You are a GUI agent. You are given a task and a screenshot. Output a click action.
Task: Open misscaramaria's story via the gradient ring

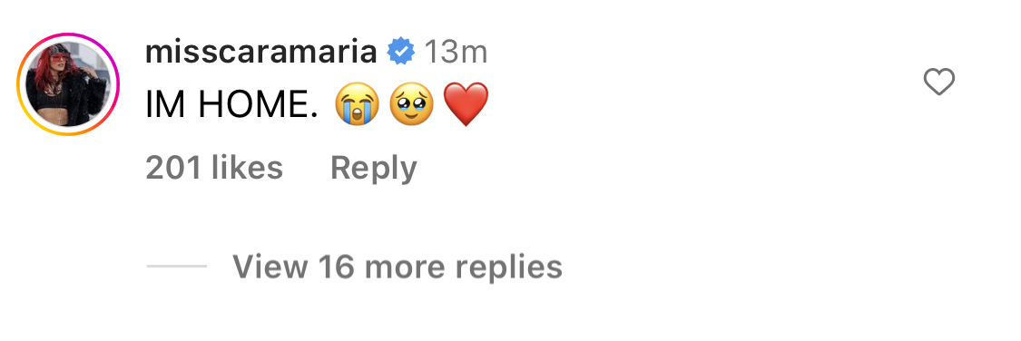pos(68,84)
